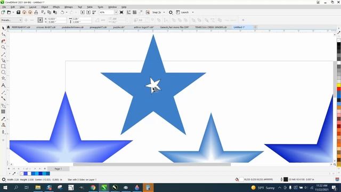Click the Launch button

point(182,12)
